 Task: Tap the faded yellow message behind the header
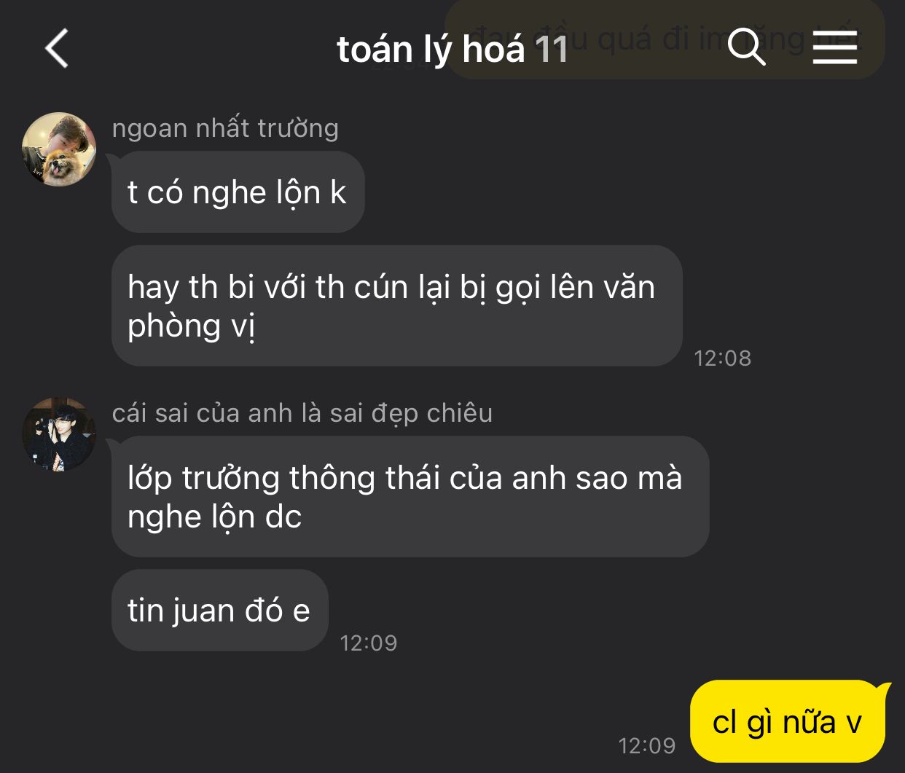[x=664, y=38]
